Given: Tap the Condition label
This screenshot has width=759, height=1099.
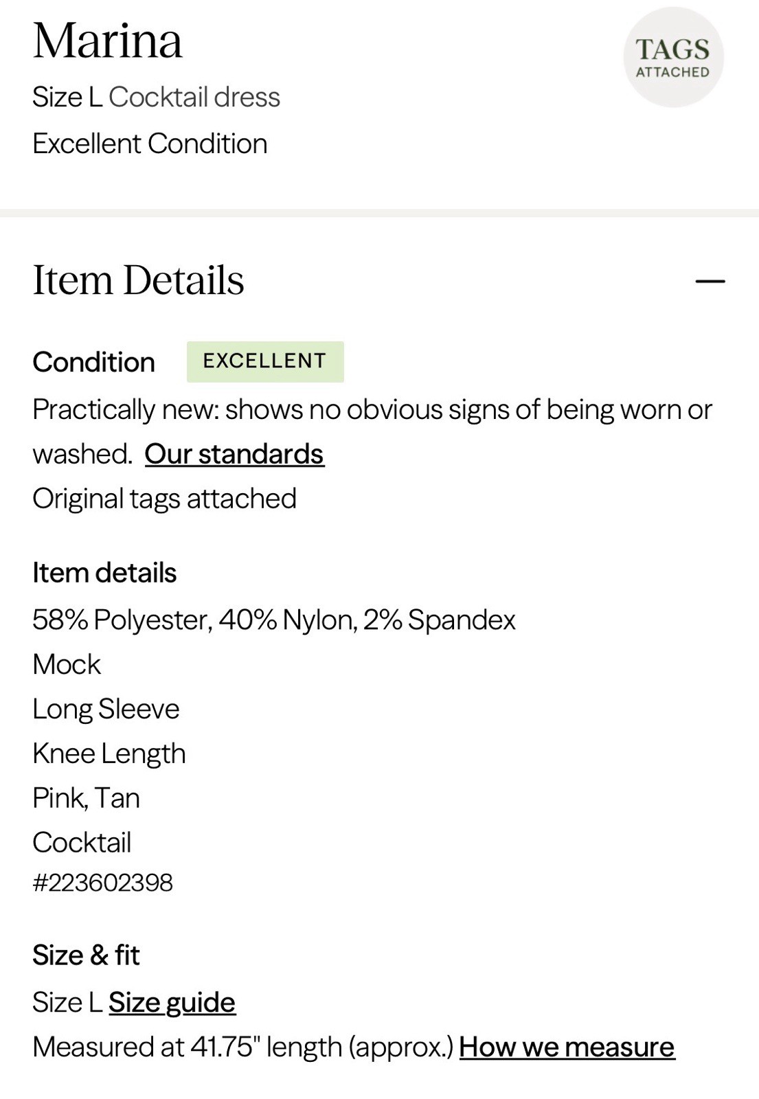Looking at the screenshot, I should tap(94, 362).
